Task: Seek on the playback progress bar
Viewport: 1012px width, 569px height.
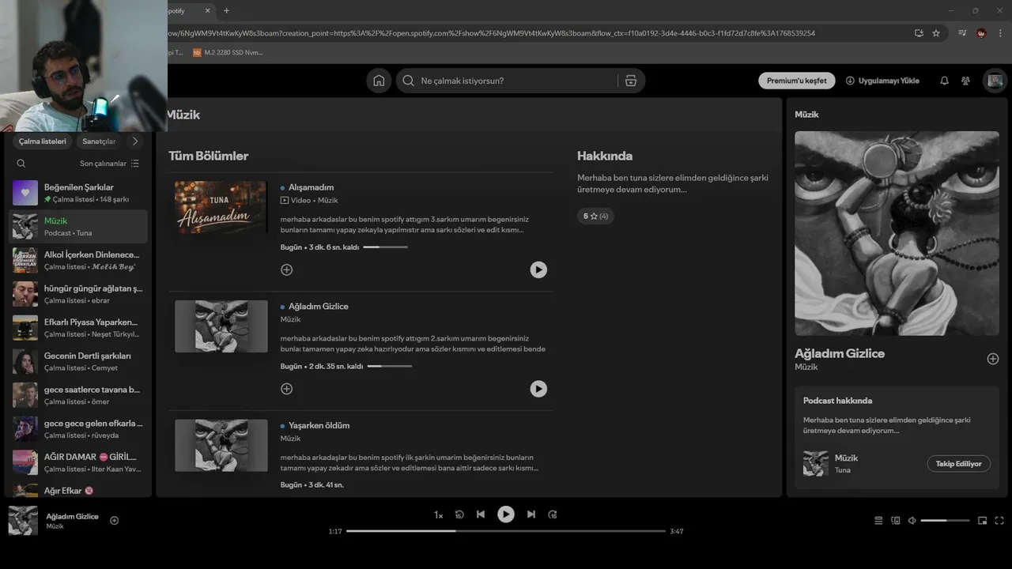Action: (506, 531)
